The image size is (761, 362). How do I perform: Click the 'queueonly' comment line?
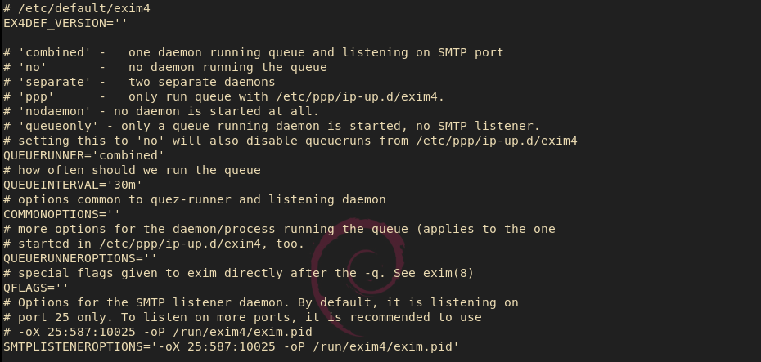272,126
